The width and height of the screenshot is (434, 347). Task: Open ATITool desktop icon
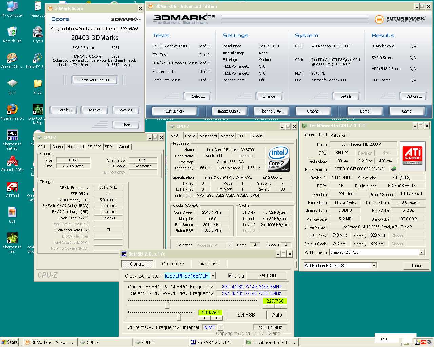(12, 189)
